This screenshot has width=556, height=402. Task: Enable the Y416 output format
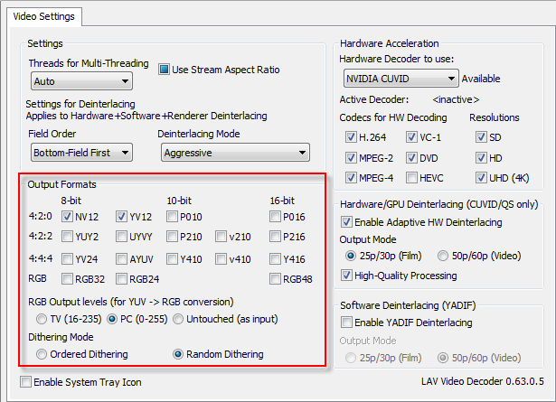(275, 259)
